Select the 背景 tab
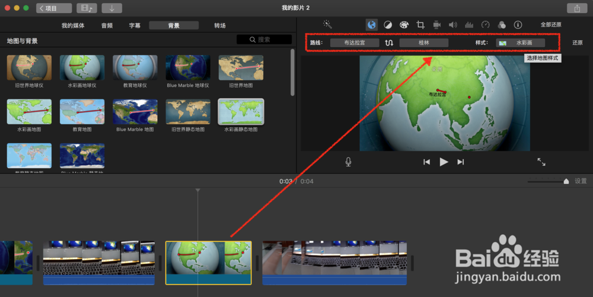Image resolution: width=593 pixels, height=297 pixels. click(x=174, y=25)
